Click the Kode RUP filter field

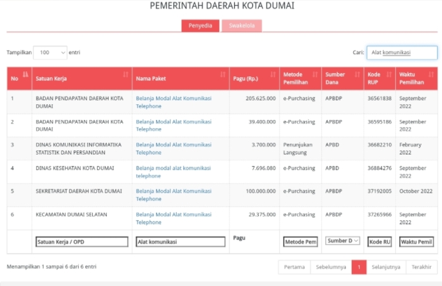pos(379,242)
